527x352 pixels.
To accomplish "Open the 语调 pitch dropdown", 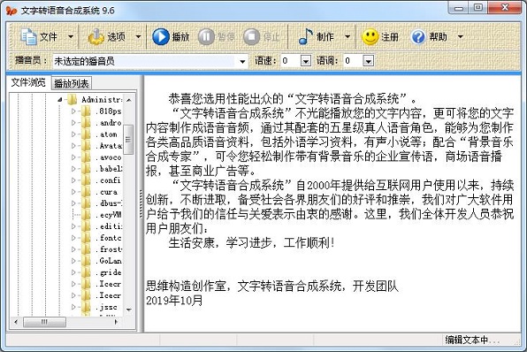I will click(x=369, y=61).
